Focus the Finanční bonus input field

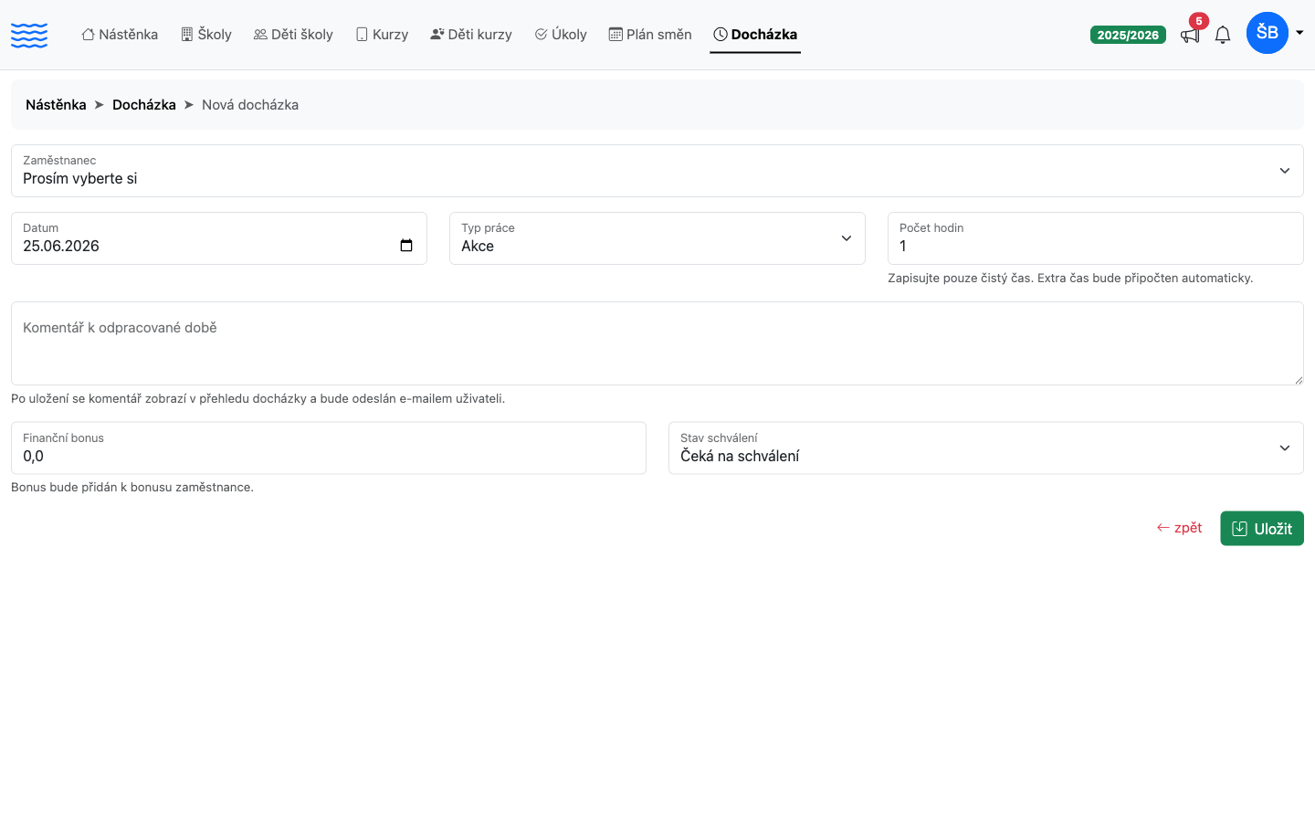[329, 448]
